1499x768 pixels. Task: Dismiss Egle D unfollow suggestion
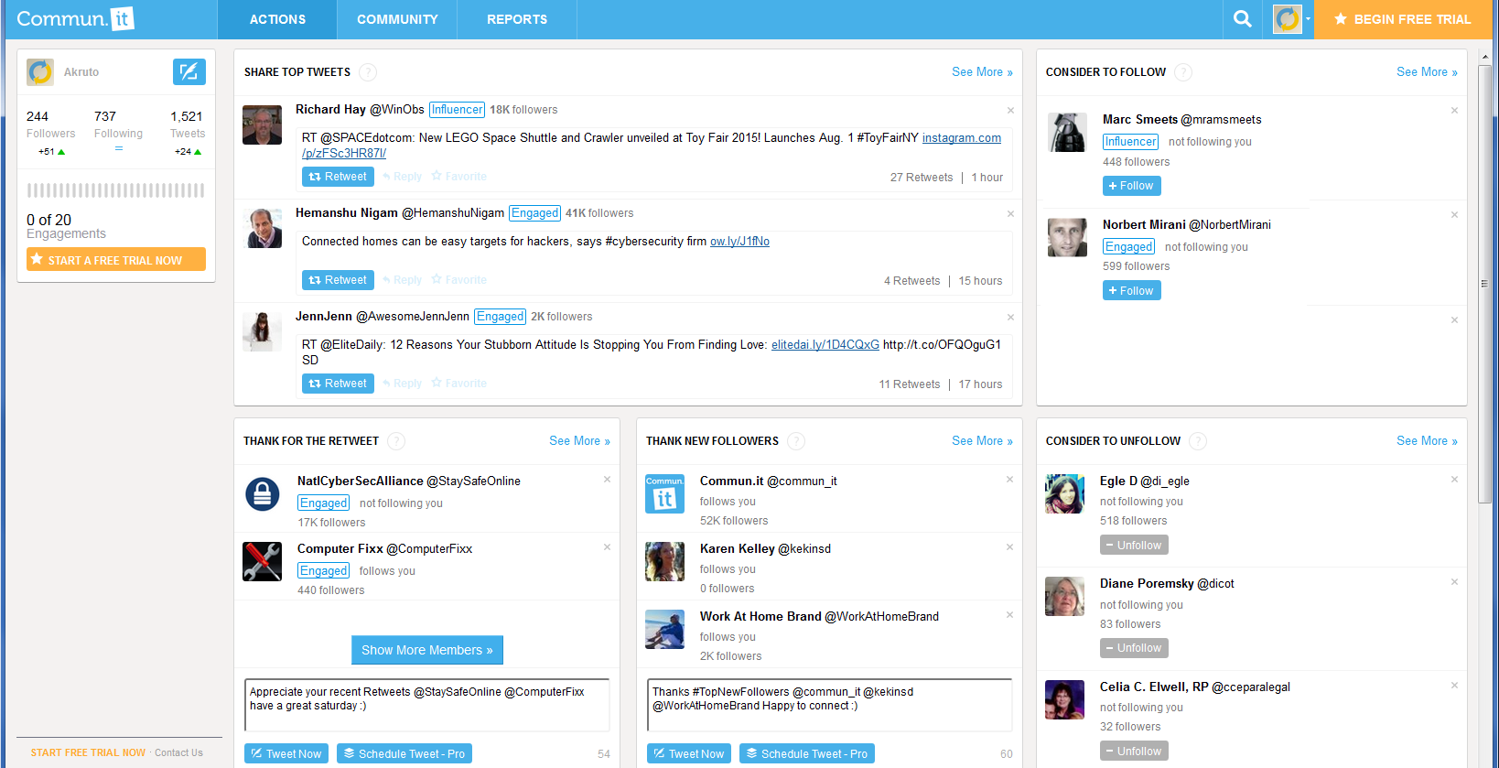click(1454, 480)
